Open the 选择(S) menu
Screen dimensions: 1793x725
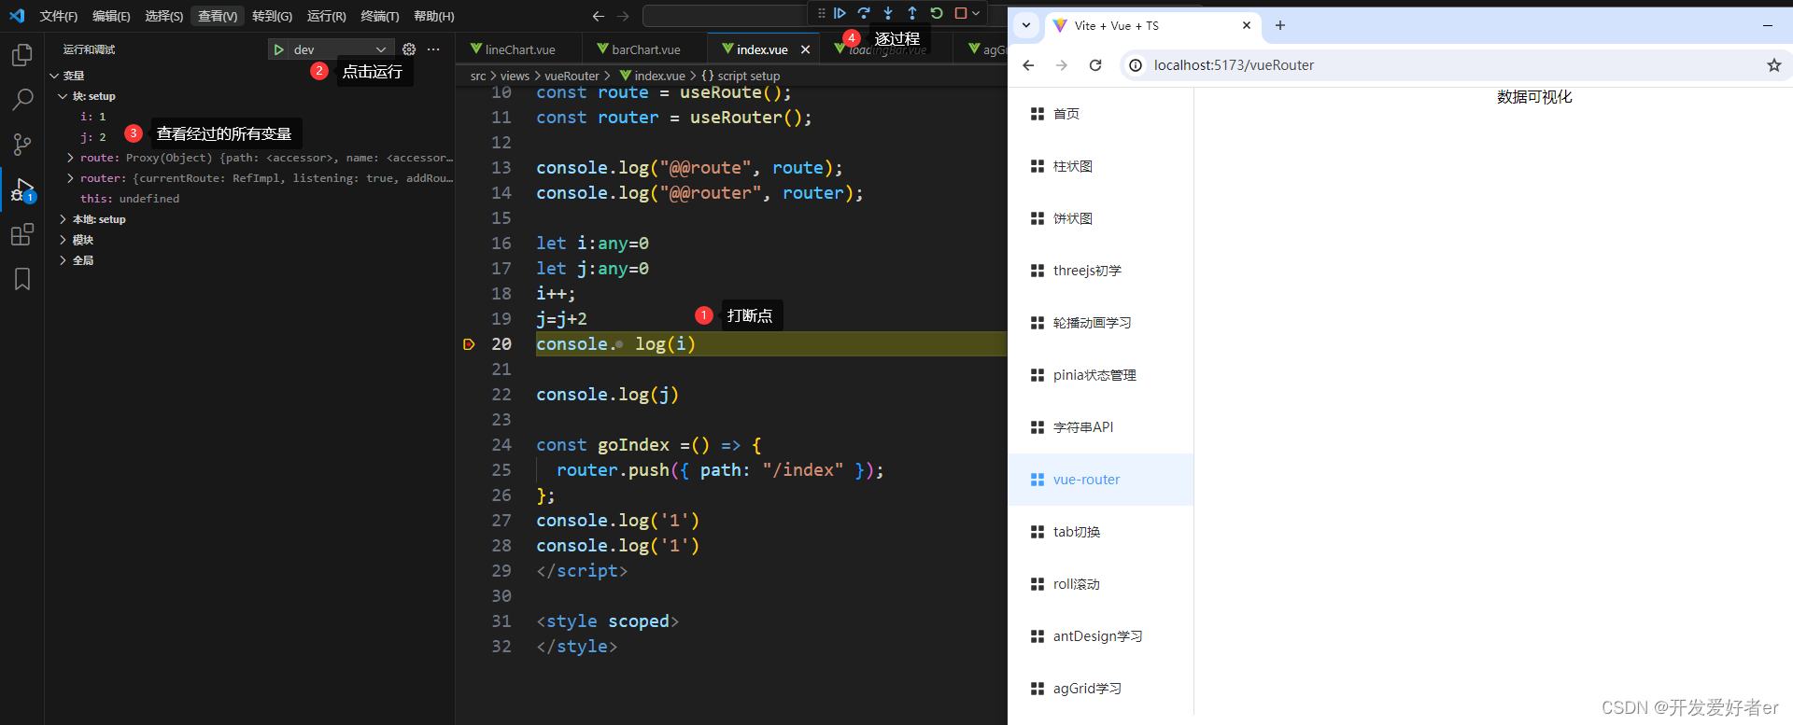tap(163, 16)
